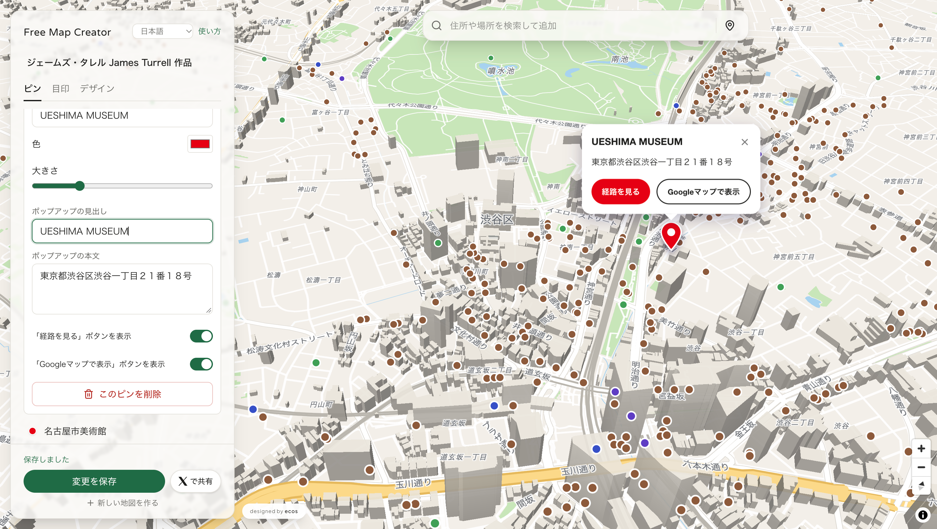This screenshot has width=937, height=529.
Task: Click the pin name field UESHIMA MUSEUM at the top
Action: (x=122, y=116)
